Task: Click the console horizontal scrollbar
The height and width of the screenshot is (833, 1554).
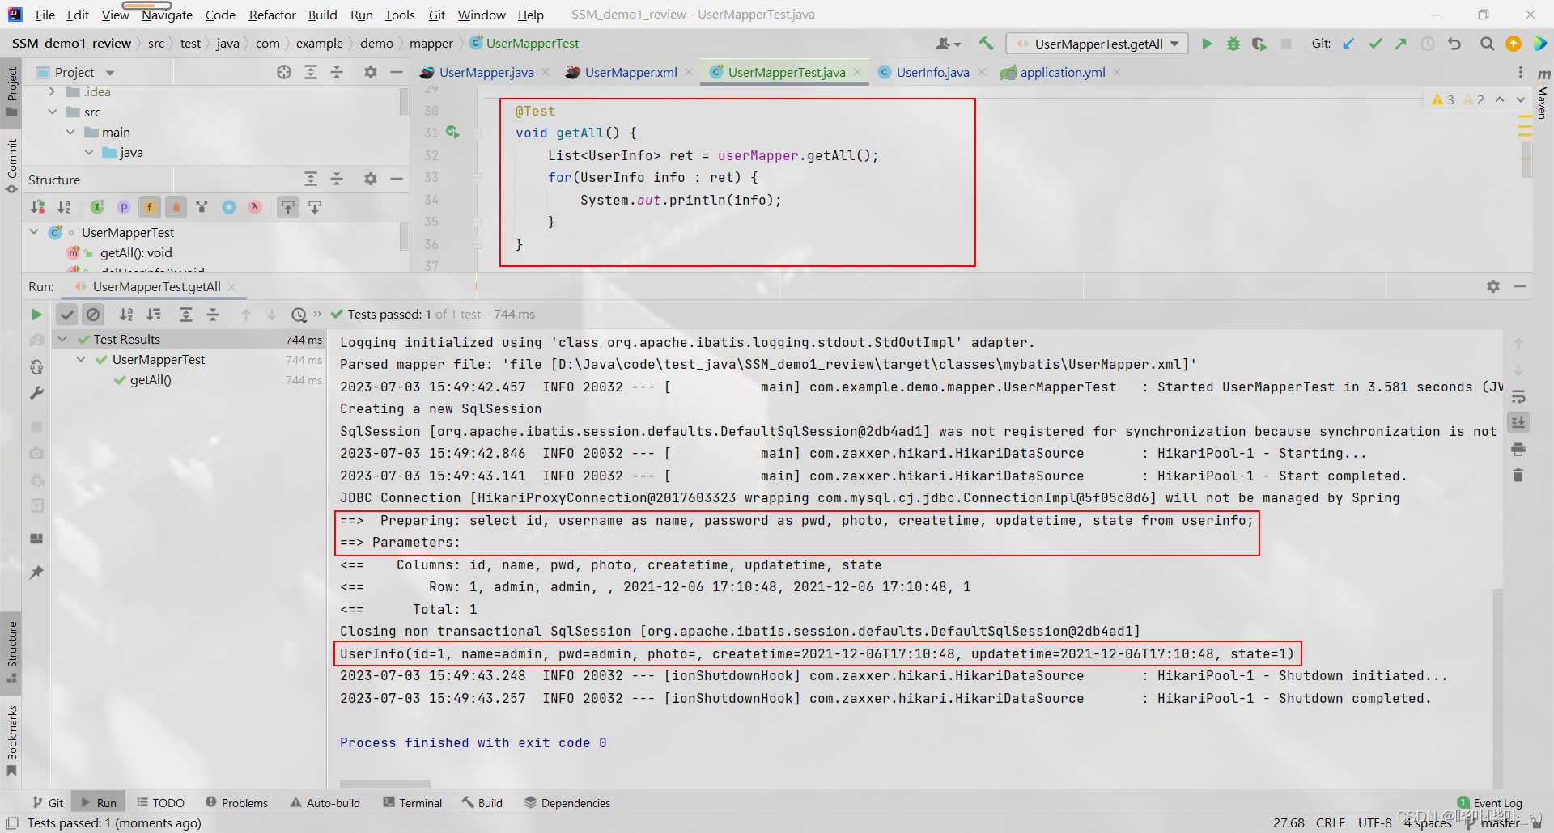Action: pos(384,784)
